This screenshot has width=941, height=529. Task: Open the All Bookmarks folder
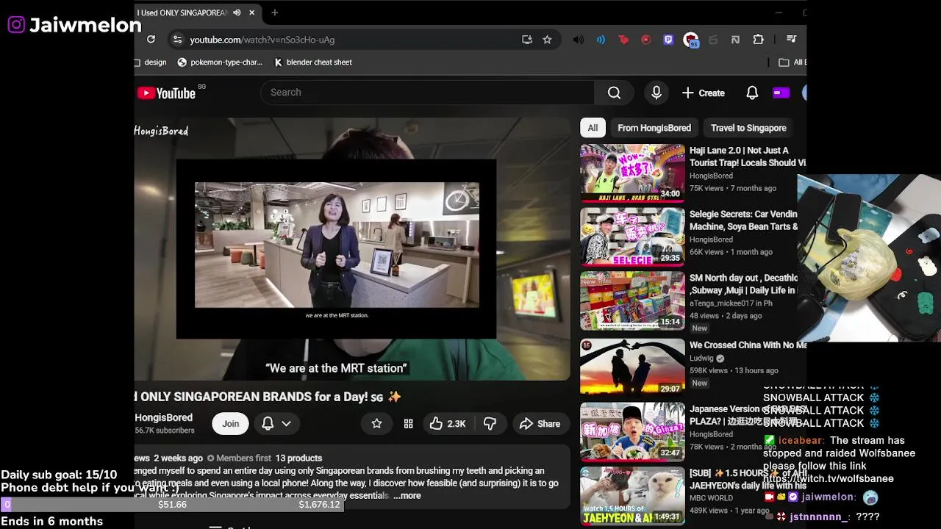point(792,62)
